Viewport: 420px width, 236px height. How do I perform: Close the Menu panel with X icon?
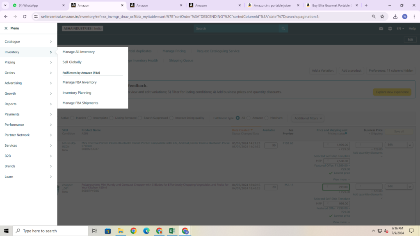6,28
